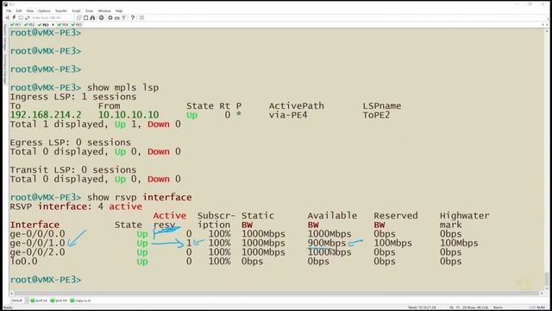Click the 900Mbps available bandwidth value
Image resolution: width=552 pixels, height=311 pixels.
[327, 243]
